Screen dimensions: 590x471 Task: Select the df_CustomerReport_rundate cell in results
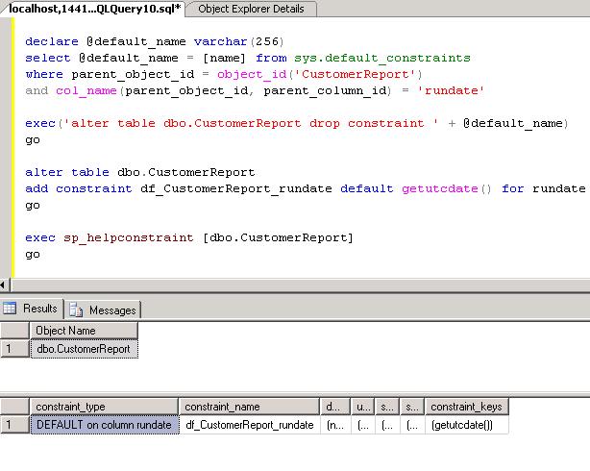pyautogui.click(x=250, y=425)
